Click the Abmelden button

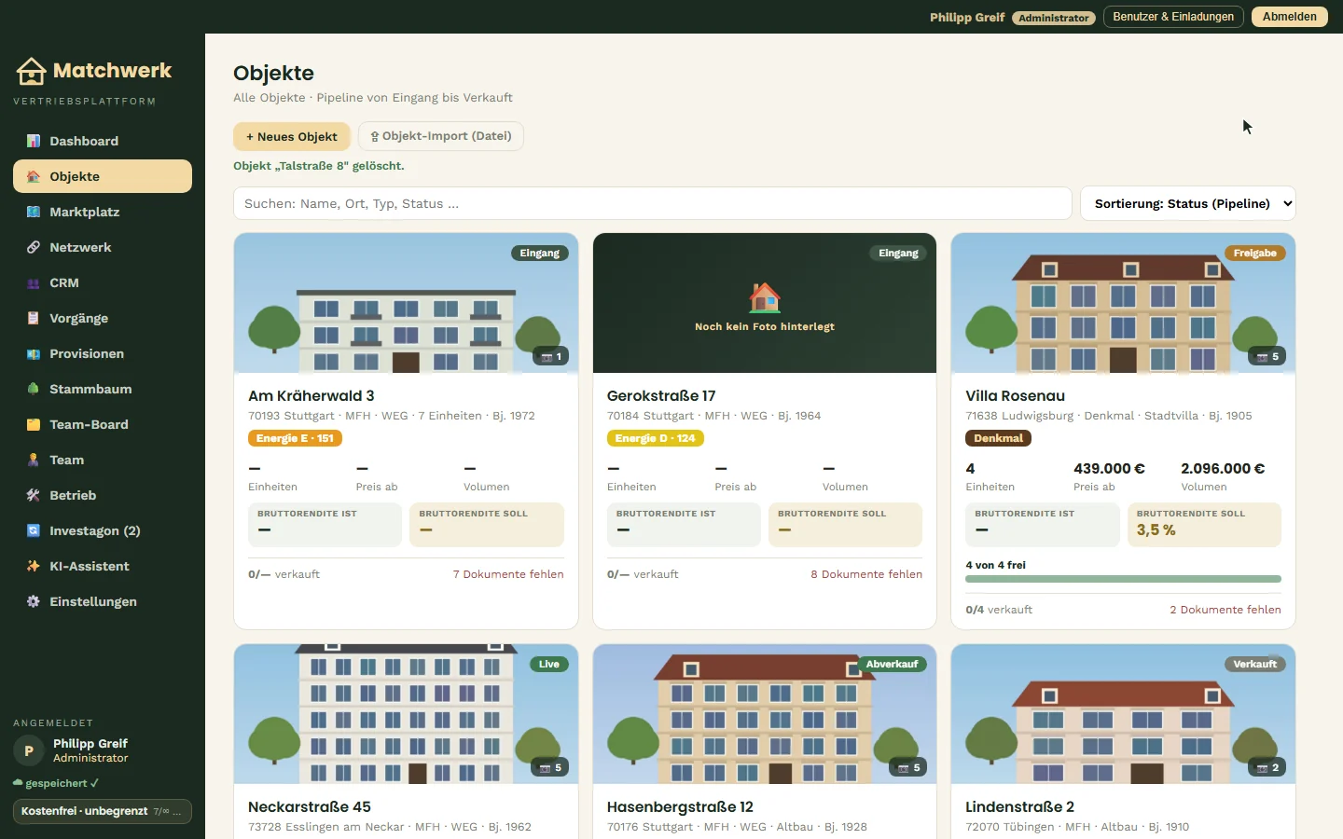click(1290, 17)
